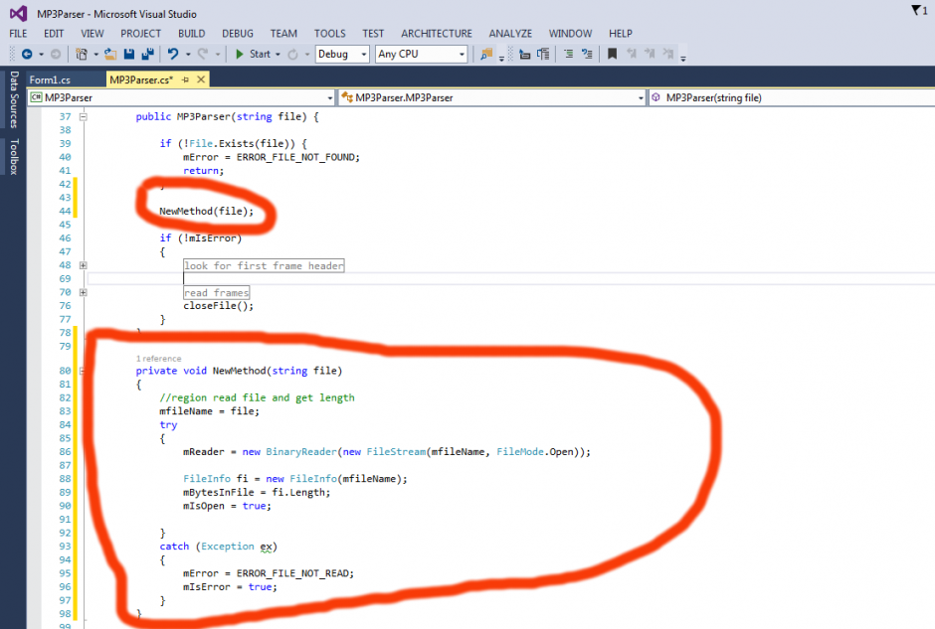Viewport: 935px width, 629px height.
Task: Click the Navigate Backward arrow icon
Action: pos(27,55)
